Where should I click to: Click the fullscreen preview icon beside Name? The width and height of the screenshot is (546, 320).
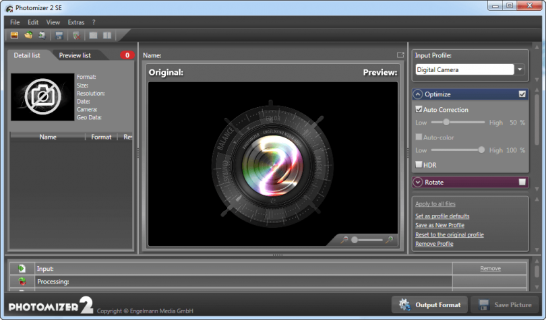[x=400, y=55]
